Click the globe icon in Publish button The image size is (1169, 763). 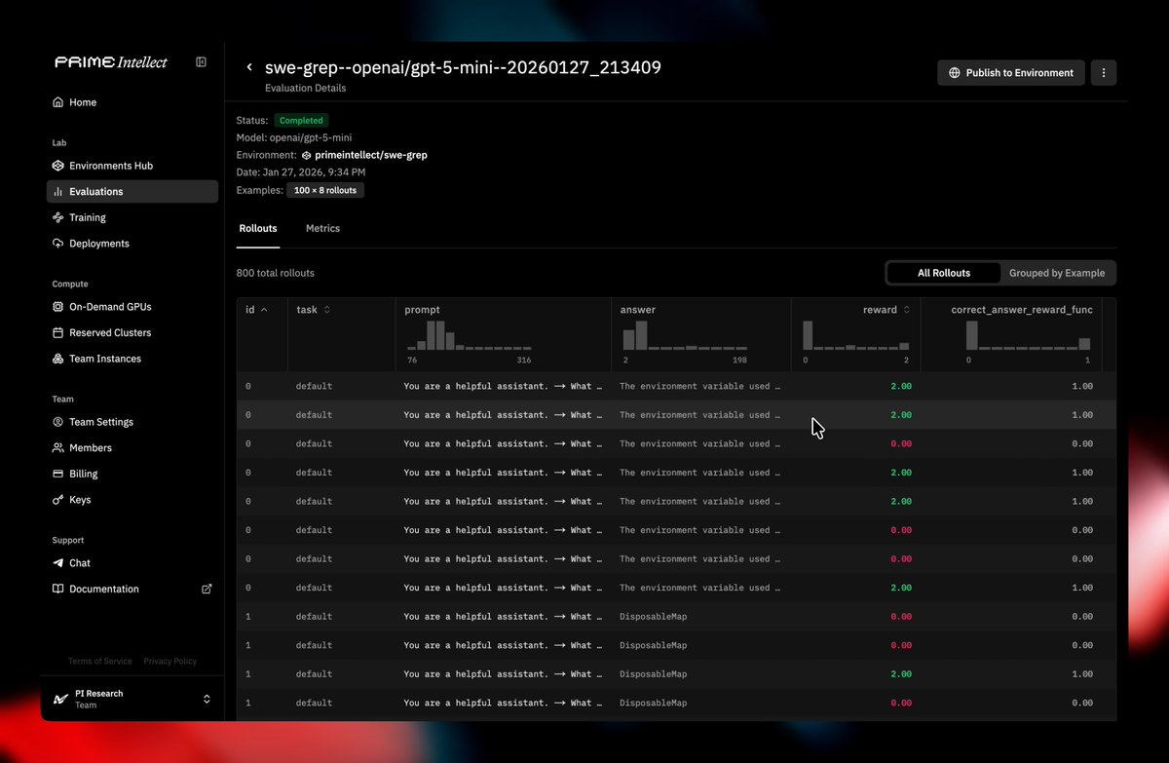[955, 73]
